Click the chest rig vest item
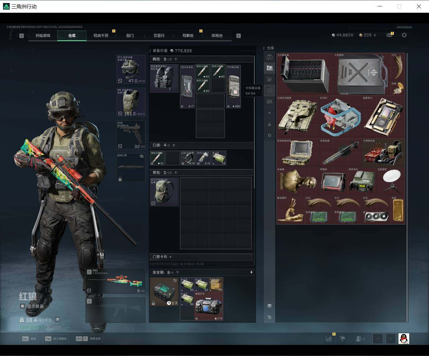 (164, 78)
